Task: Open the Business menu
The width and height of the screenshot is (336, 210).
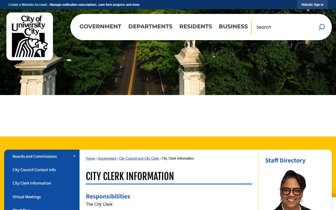Action: pyautogui.click(x=233, y=27)
